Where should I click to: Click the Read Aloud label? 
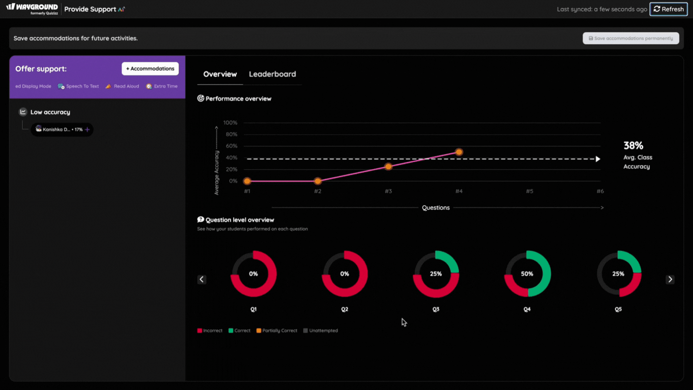(x=126, y=86)
